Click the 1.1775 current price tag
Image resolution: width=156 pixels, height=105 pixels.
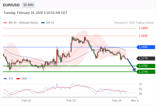tap(145, 59)
